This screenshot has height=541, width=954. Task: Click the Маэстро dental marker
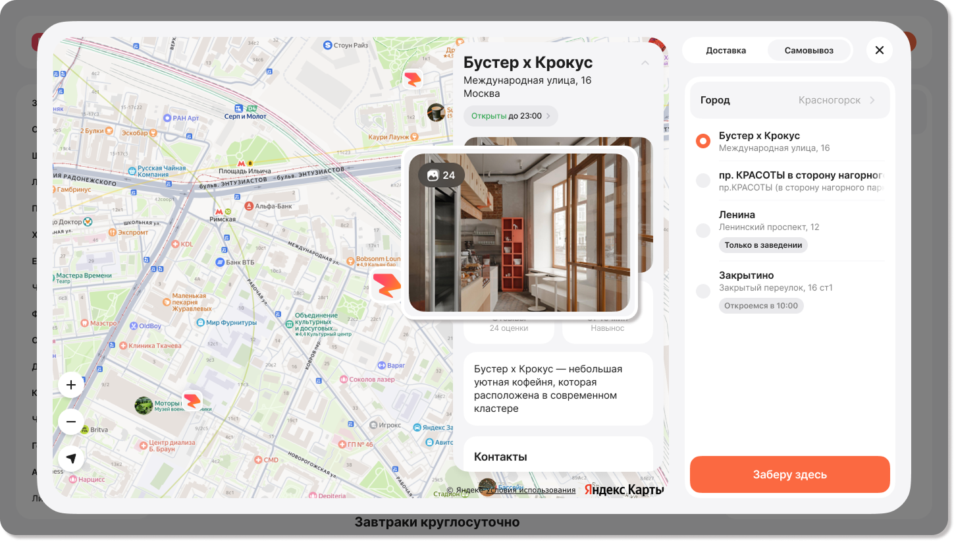pos(84,323)
